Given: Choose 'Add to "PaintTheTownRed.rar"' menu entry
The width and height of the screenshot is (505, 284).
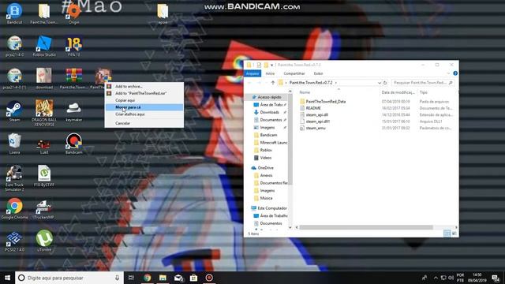Looking at the screenshot, I should point(144,93).
